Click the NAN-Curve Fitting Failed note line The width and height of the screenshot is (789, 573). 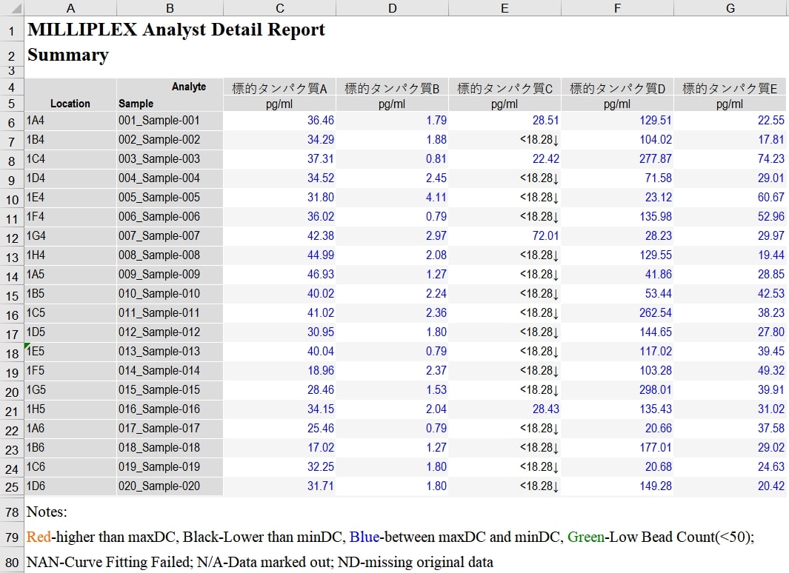pos(259,562)
